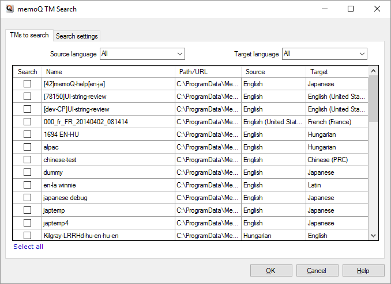The height and width of the screenshot is (284, 391).
Task: Select the en-la winnie checkbox
Action: 27,185
